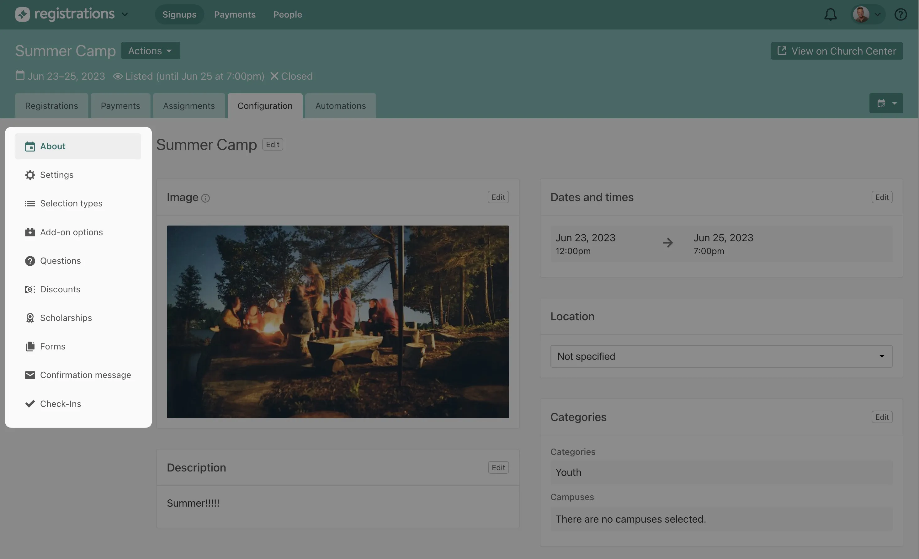Open Add-on options in the sidebar
The height and width of the screenshot is (559, 919).
(71, 232)
